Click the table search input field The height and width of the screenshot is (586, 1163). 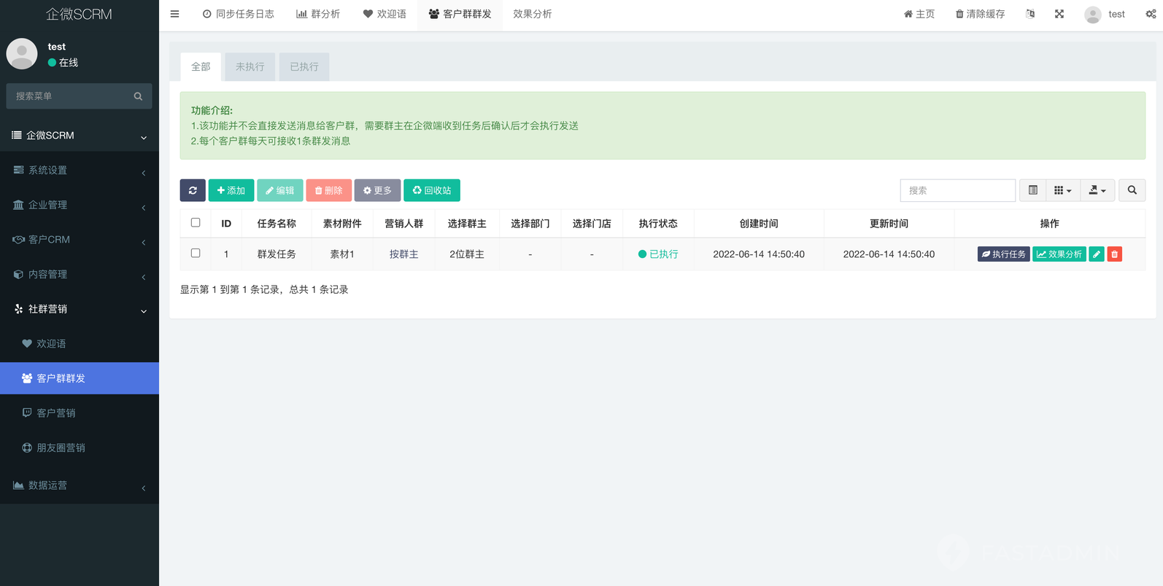(x=957, y=190)
